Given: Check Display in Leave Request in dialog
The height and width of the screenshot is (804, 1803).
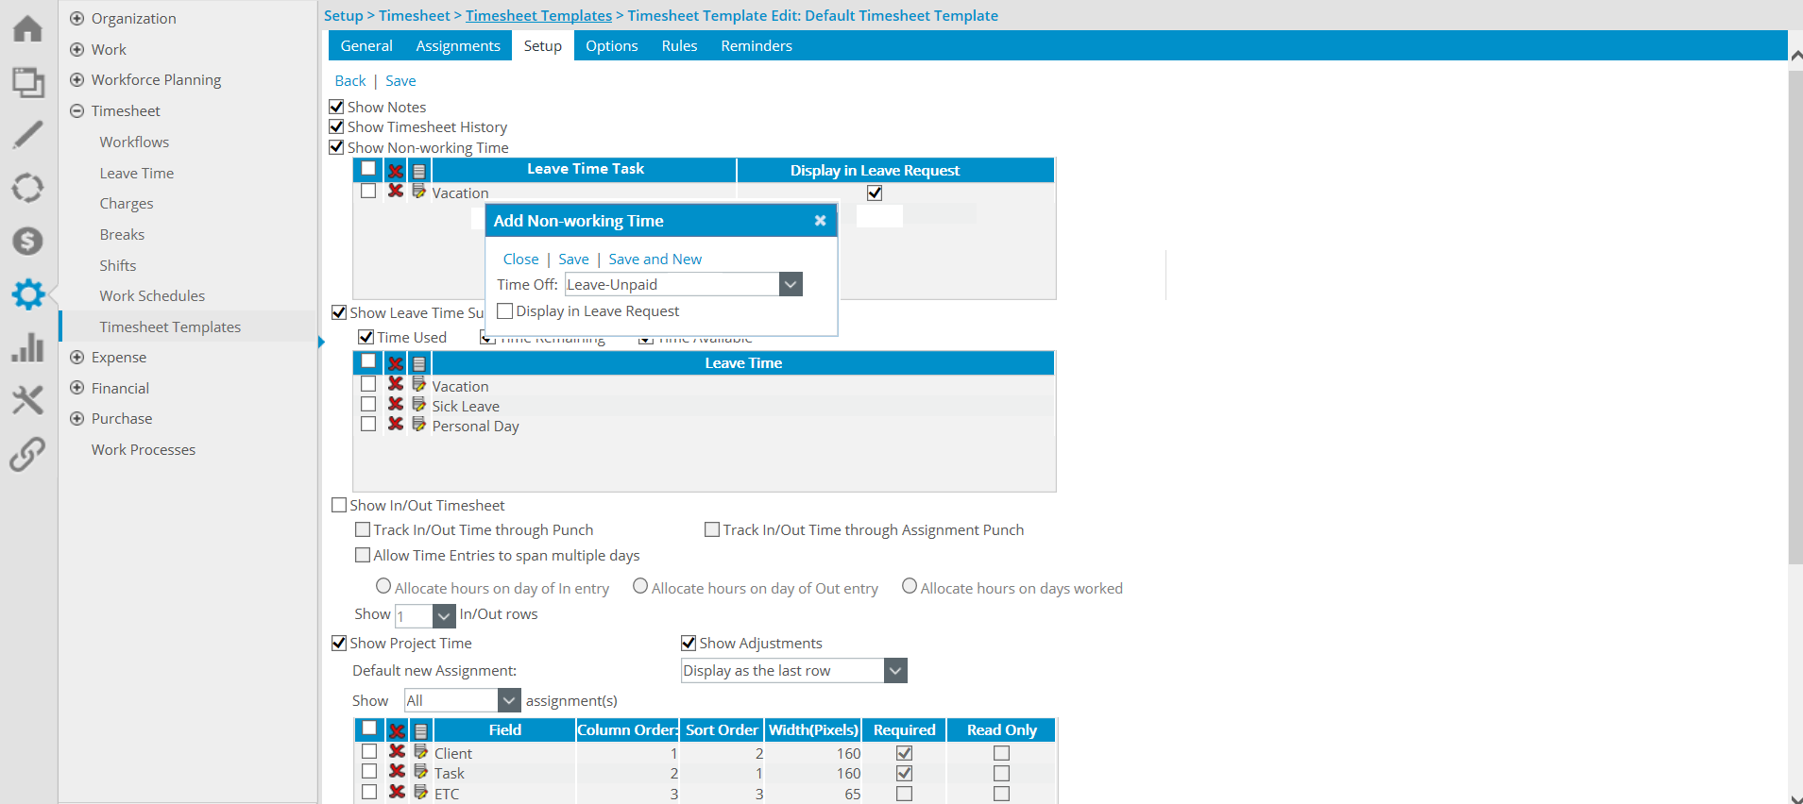Looking at the screenshot, I should coord(505,310).
